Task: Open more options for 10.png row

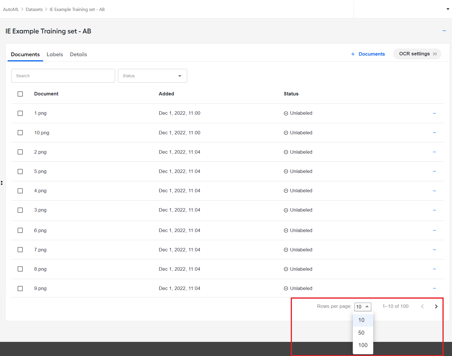Action: tap(434, 133)
